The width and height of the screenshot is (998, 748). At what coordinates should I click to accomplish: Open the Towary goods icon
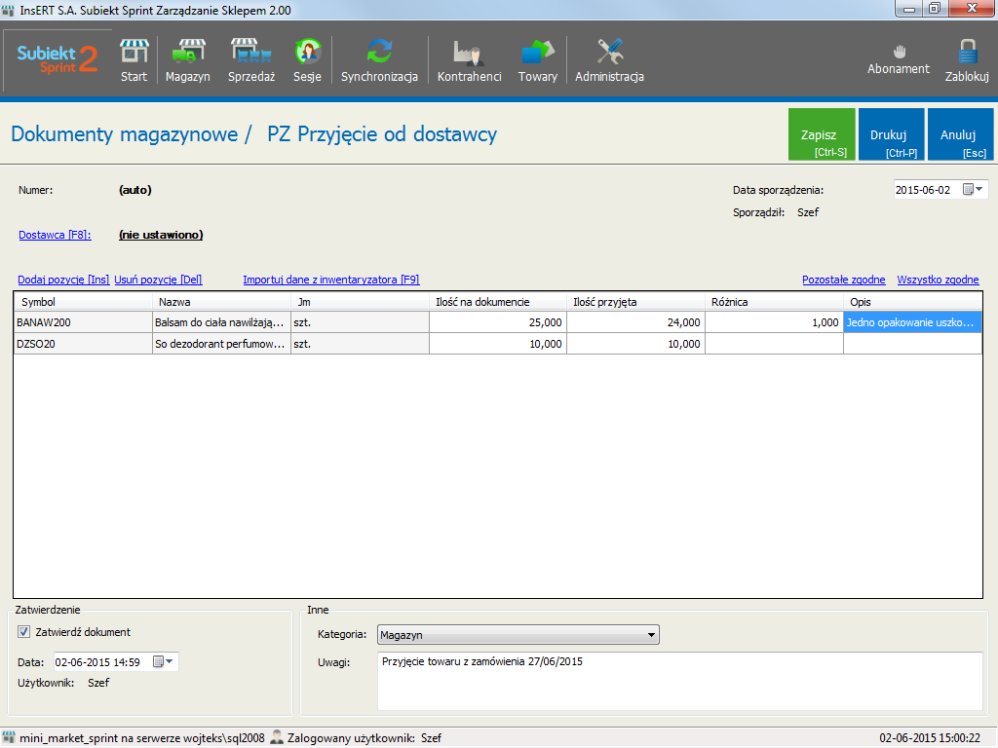[538, 60]
